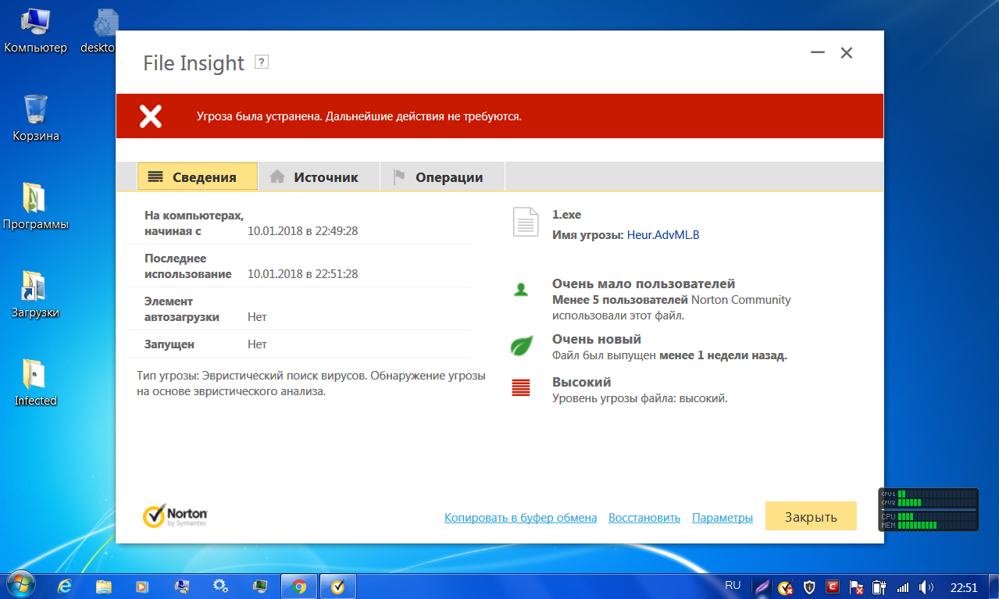Click the red C tray icon

[x=833, y=587]
